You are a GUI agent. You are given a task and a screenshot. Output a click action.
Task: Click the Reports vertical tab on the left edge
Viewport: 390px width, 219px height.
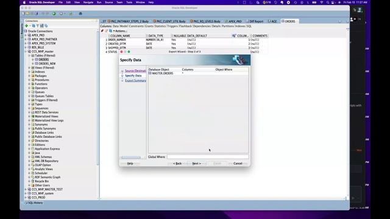[22, 30]
